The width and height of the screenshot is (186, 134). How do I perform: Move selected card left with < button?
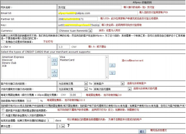(54, 71)
